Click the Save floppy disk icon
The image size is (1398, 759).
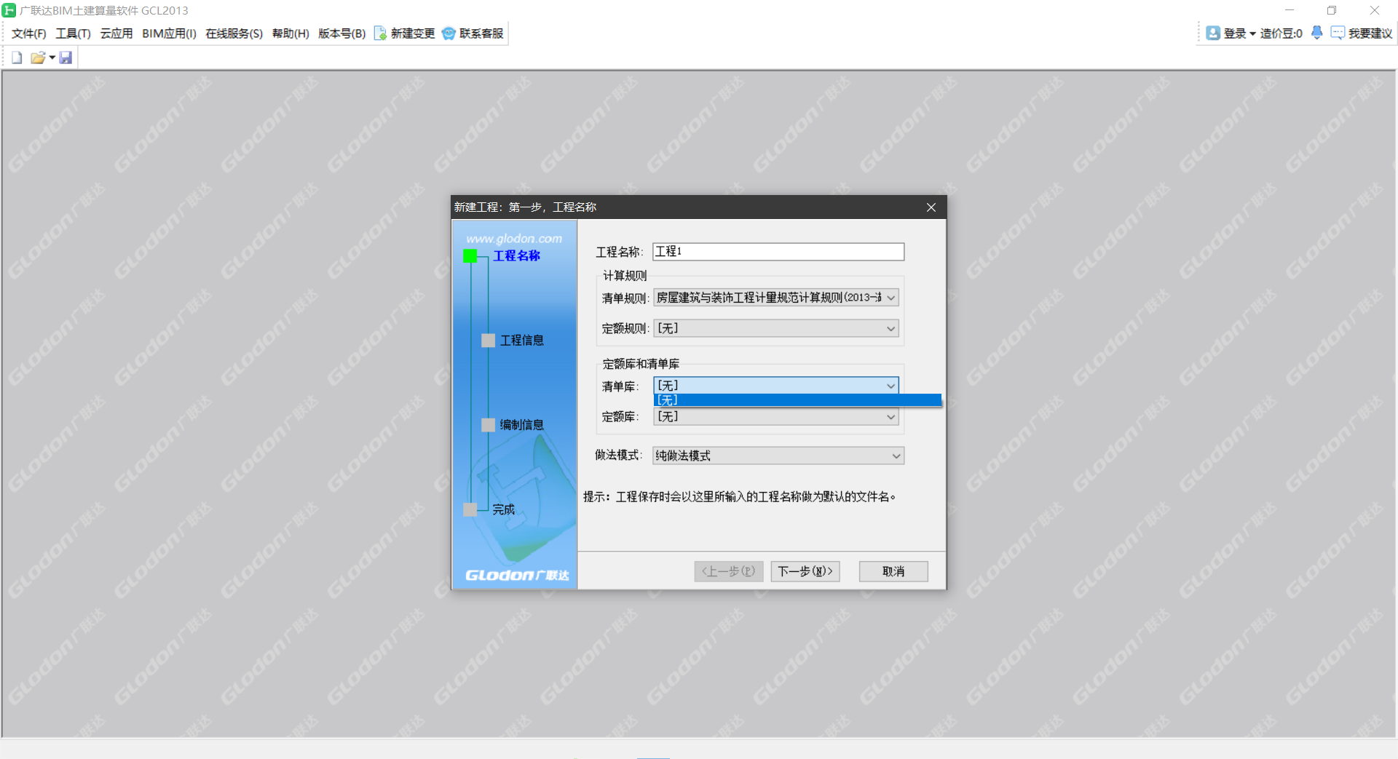[x=66, y=57]
